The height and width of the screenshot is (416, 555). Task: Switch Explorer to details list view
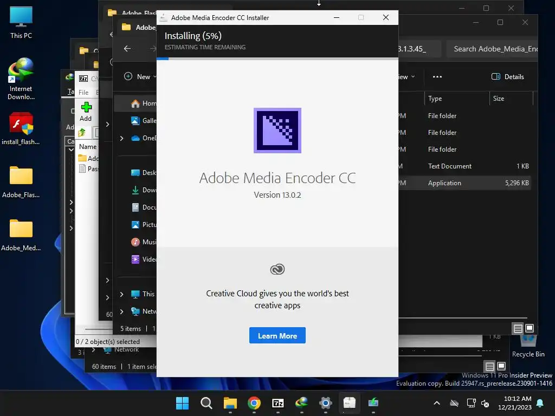518,329
